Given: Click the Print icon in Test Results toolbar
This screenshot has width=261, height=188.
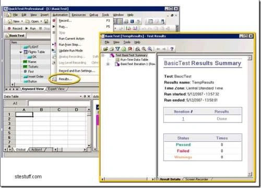Looking at the screenshot, I should [112, 49].
